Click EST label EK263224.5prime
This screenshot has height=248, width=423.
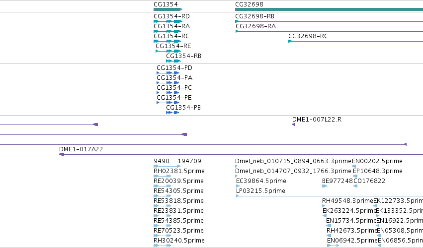point(349,211)
